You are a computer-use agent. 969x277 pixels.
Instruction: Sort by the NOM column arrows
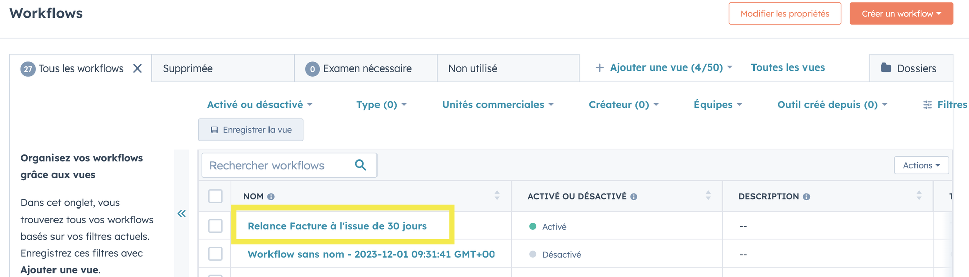point(497,195)
